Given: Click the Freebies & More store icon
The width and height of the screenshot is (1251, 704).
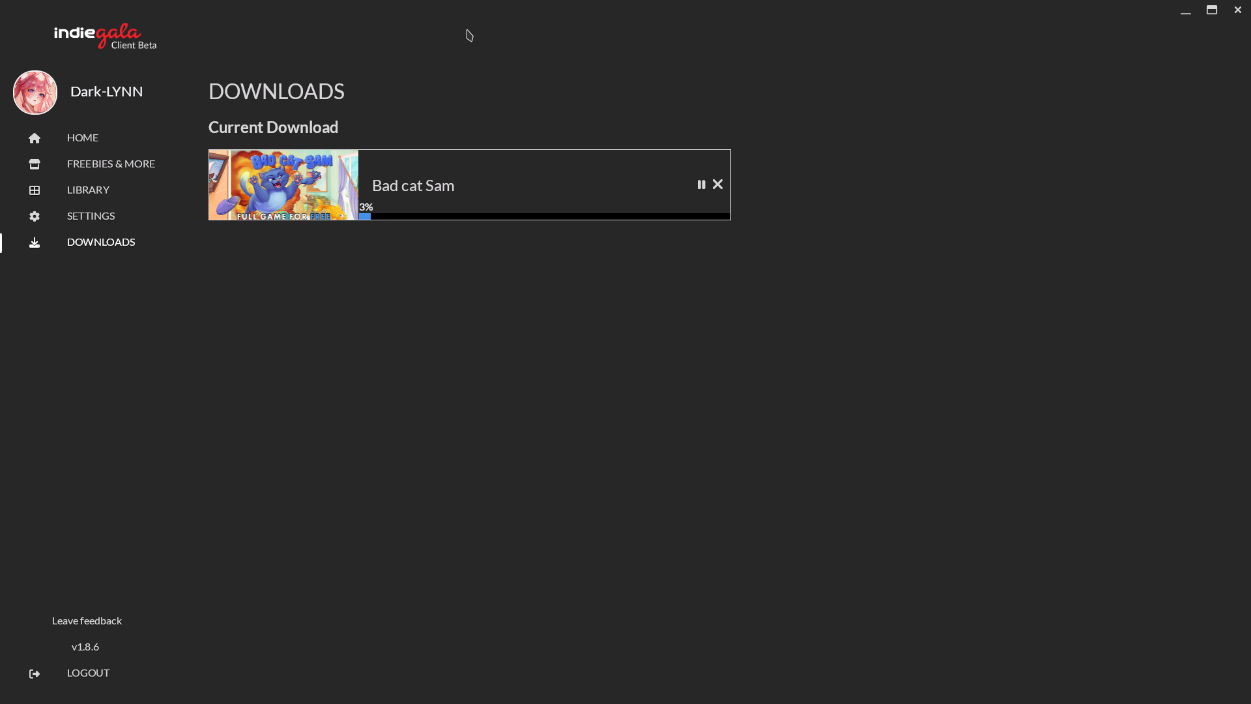Looking at the screenshot, I should 35,164.
